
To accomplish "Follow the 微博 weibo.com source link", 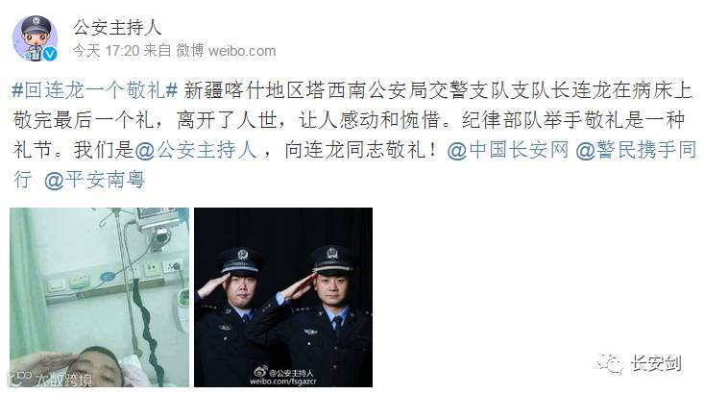I will click(226, 51).
